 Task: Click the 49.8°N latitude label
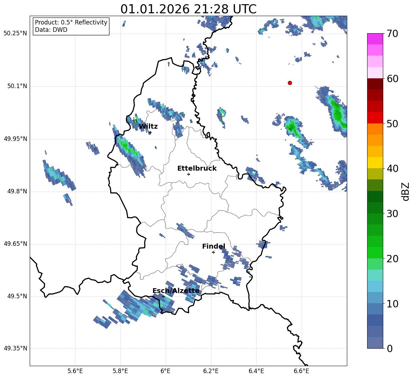click(x=17, y=191)
